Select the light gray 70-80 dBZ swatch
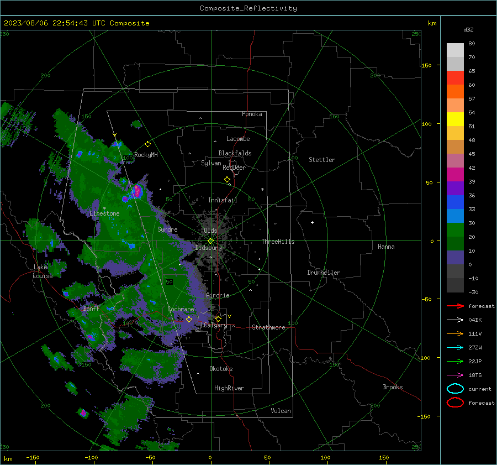The width and height of the screenshot is (497, 465). [455, 50]
